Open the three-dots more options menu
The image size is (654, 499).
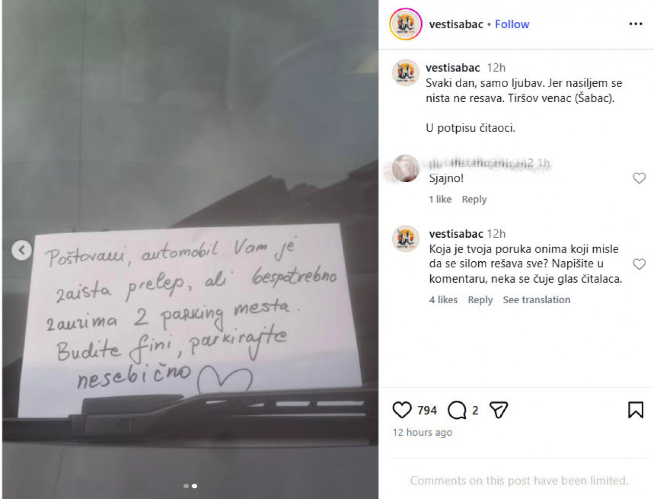636,24
